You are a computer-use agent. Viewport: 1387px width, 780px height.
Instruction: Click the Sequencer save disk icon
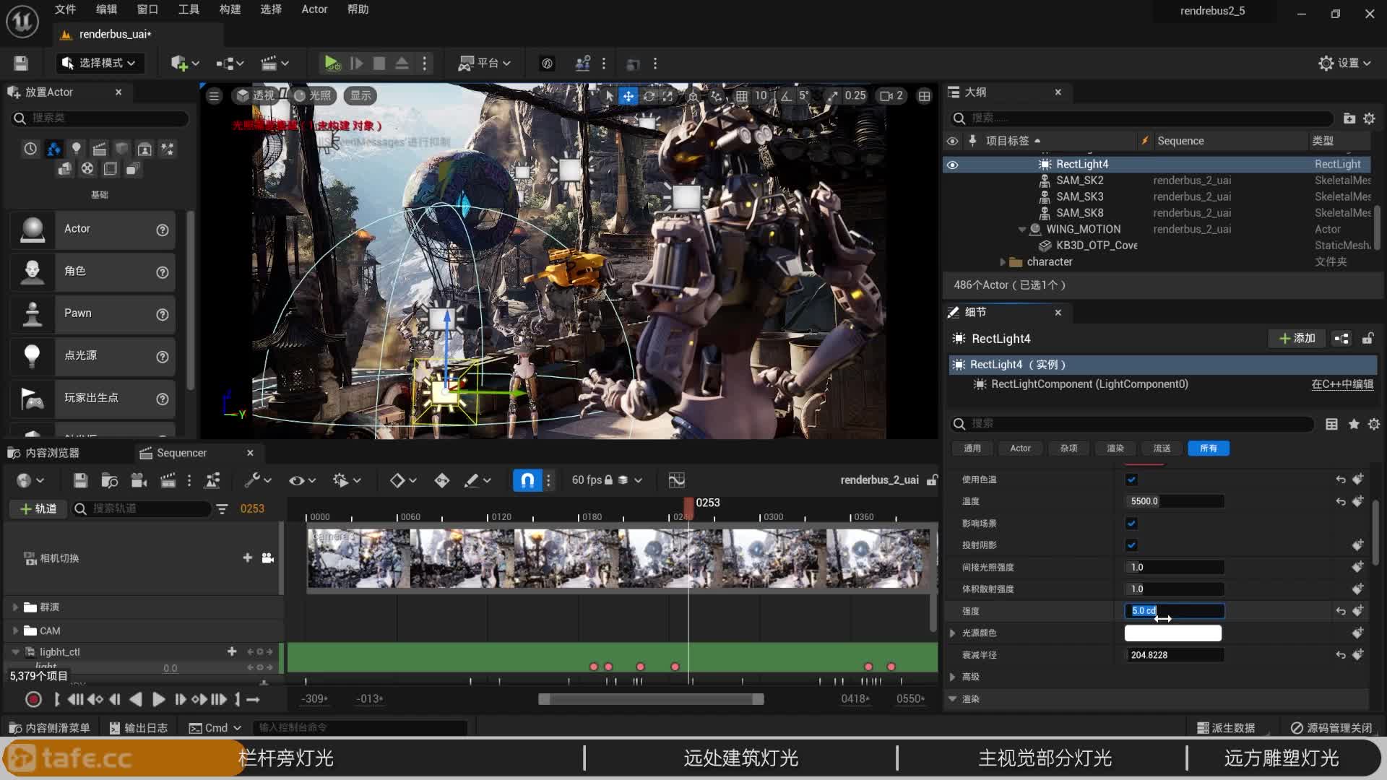(80, 480)
